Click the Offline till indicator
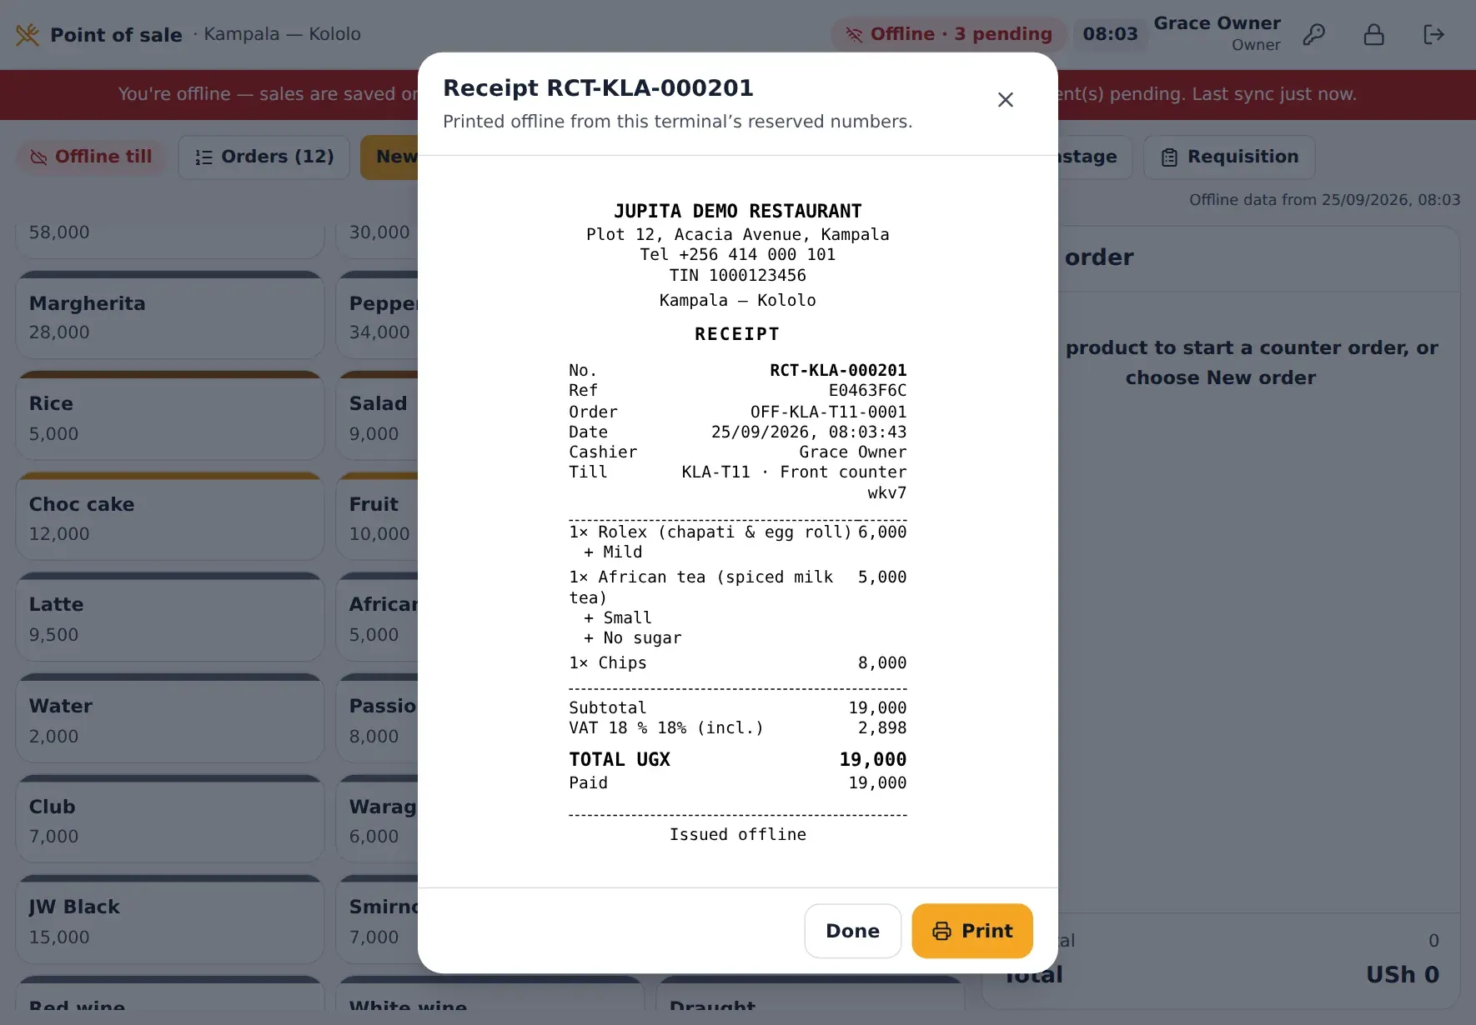Image resolution: width=1476 pixels, height=1025 pixels. (91, 157)
